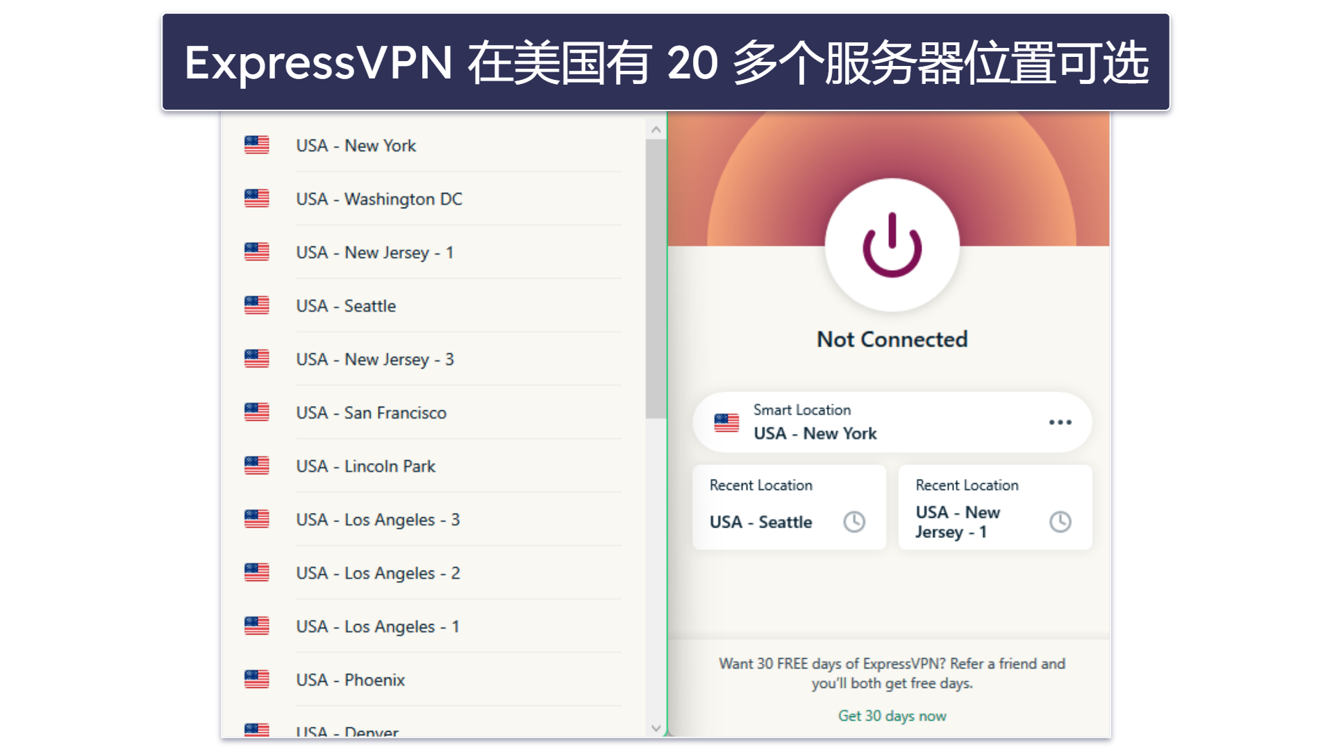Click the flag beside Los Angeles - 3
Image resolution: width=1332 pixels, height=749 pixels.
pyautogui.click(x=256, y=519)
